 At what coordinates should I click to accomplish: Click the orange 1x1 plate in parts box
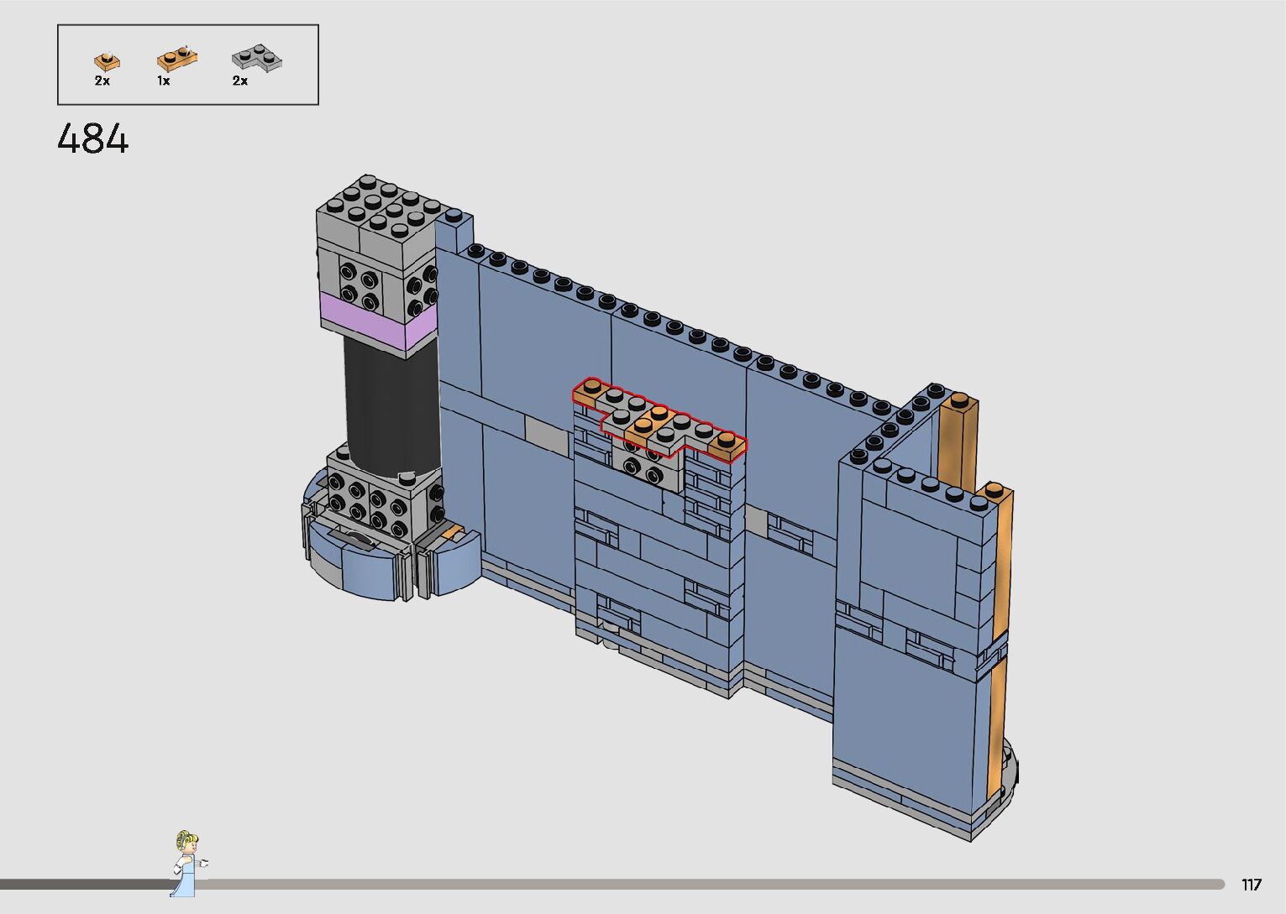click(106, 61)
